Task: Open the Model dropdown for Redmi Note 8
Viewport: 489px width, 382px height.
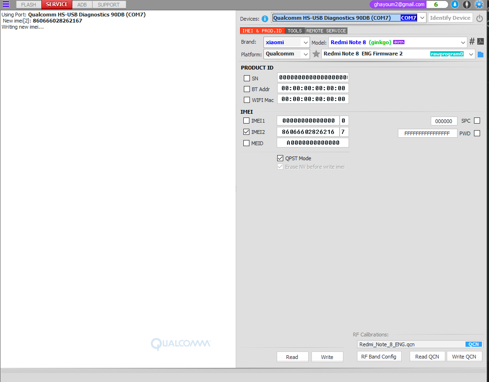Action: 463,42
